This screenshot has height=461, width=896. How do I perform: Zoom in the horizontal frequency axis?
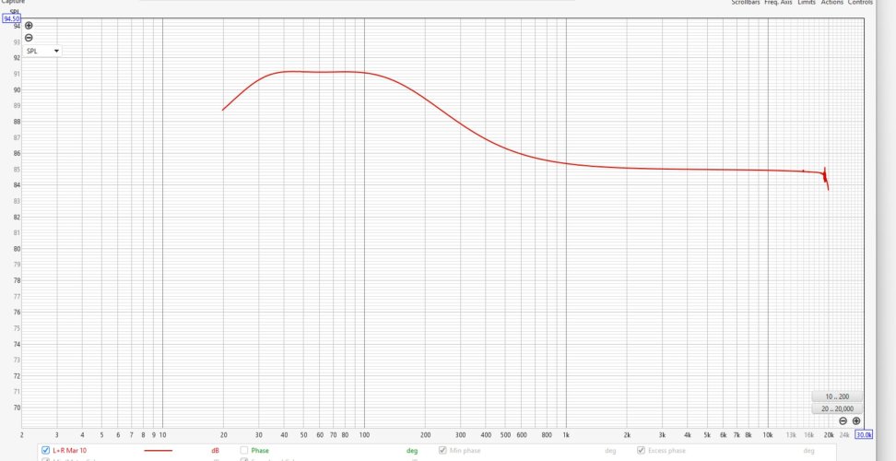click(x=856, y=421)
